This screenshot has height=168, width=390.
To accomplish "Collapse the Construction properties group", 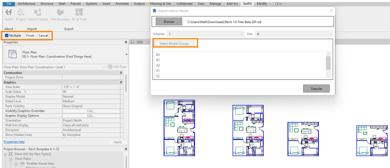I will pyautogui.click(x=121, y=73).
